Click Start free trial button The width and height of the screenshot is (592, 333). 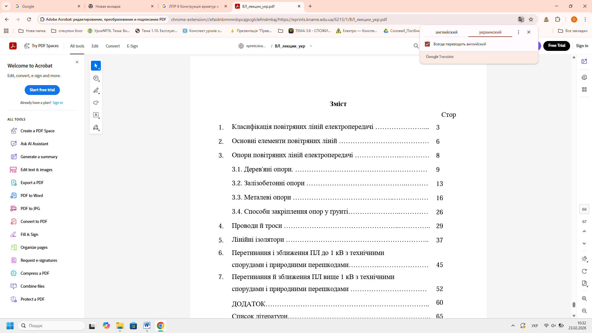click(x=42, y=90)
